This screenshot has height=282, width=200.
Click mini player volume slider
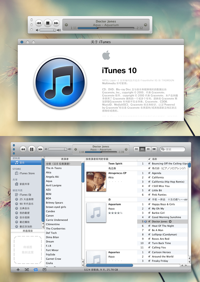(x=48, y=30)
